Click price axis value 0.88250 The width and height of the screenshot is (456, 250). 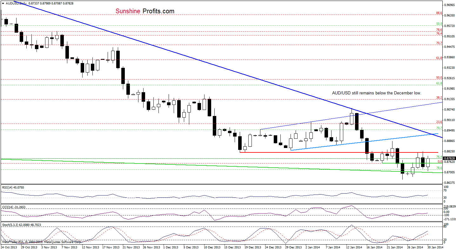point(450,151)
